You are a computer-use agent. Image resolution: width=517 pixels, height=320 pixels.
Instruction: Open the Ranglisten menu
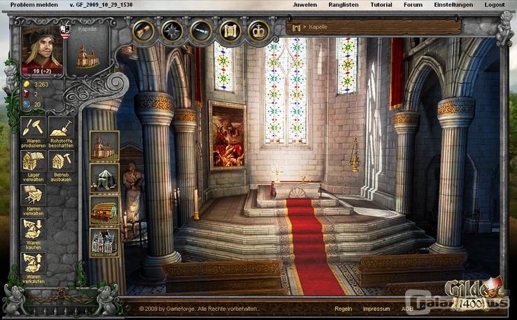point(343,4)
